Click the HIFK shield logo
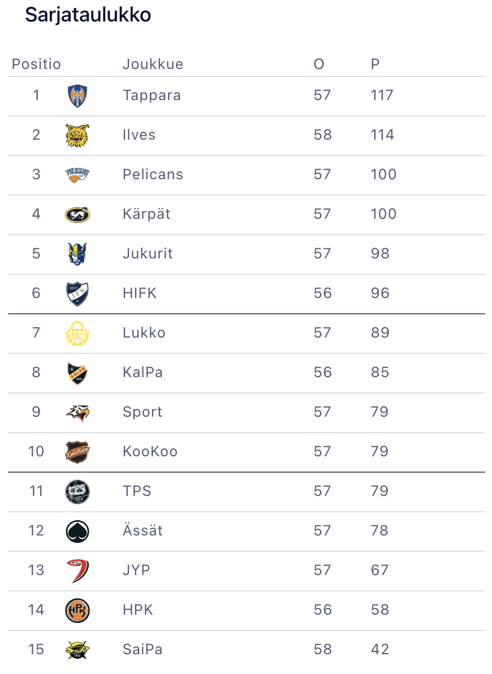Viewport: 492px width, 674px height. pyautogui.click(x=77, y=293)
